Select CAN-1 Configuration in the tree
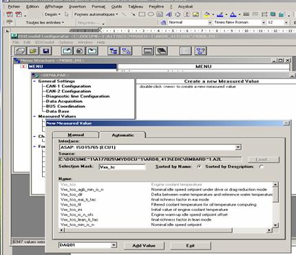 coord(68,86)
